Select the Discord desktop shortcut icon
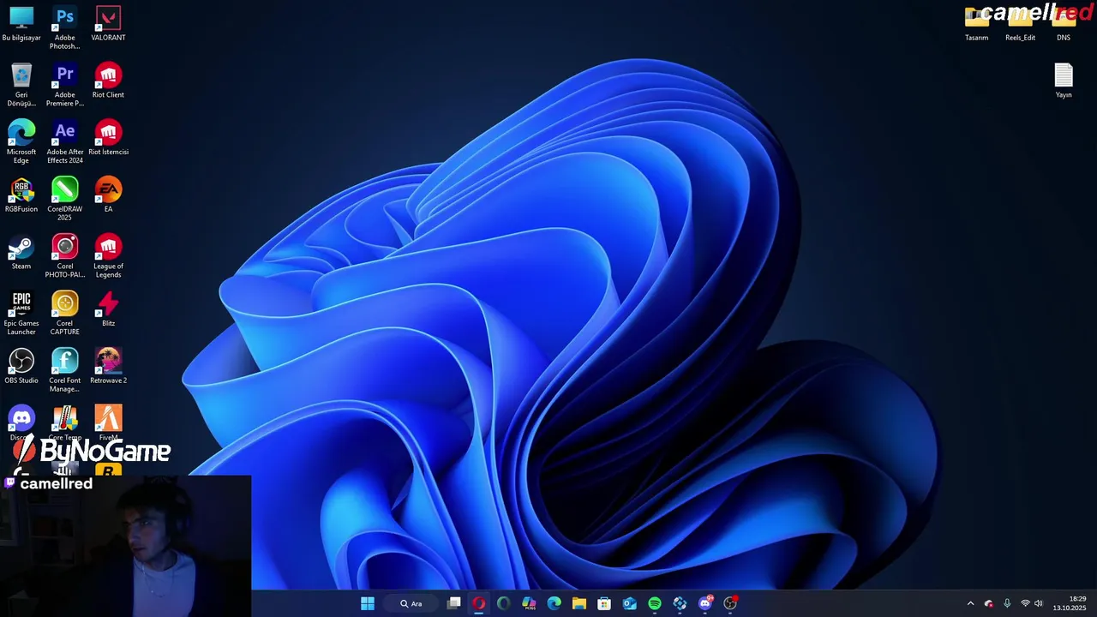This screenshot has width=1097, height=617. 21,418
